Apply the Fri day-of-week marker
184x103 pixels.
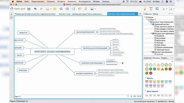(x=166, y=95)
